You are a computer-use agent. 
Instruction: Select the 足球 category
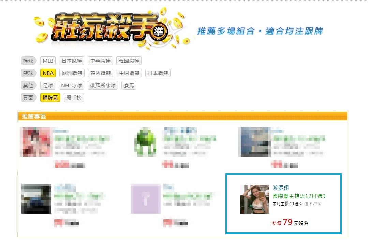click(48, 85)
